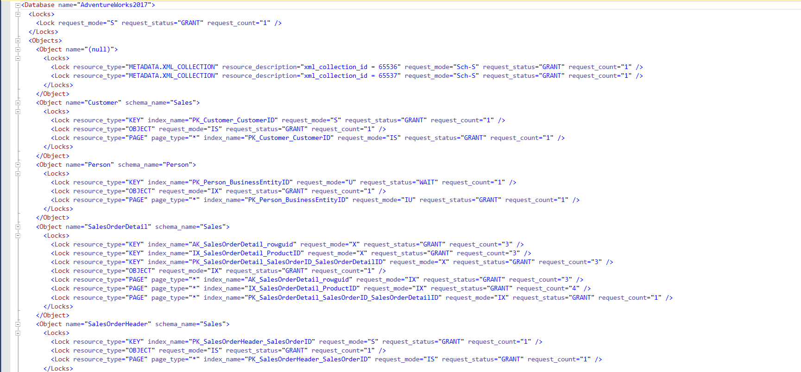801x372 pixels.
Task: Click the PAGE lock's "PK_Customer_CustomerID" index name
Action: tap(289, 138)
